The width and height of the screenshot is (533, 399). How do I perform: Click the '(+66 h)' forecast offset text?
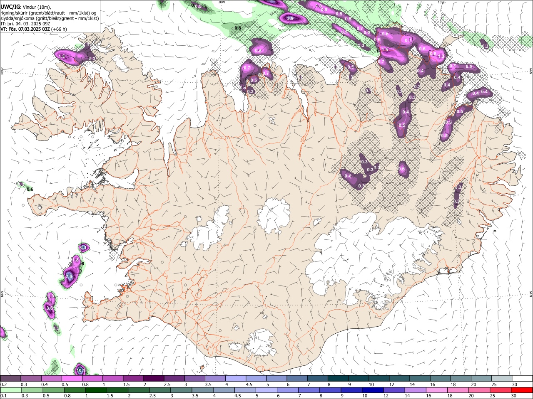pyautogui.click(x=60, y=29)
